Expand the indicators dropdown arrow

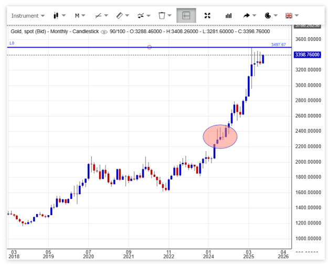pyautogui.click(x=149, y=15)
